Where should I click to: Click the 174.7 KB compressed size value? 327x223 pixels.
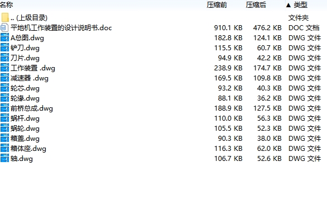[267, 68]
